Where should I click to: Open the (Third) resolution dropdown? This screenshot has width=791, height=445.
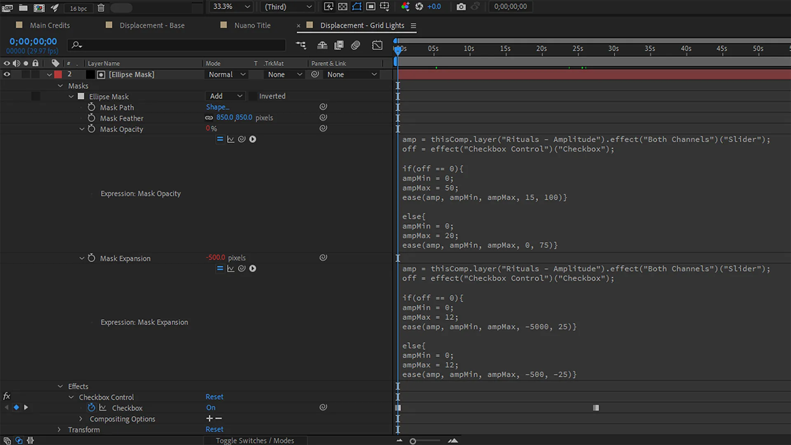(x=288, y=7)
